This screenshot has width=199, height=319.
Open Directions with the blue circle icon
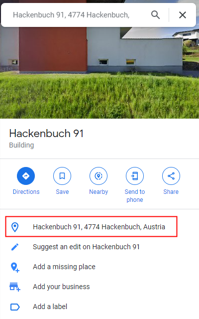26,176
